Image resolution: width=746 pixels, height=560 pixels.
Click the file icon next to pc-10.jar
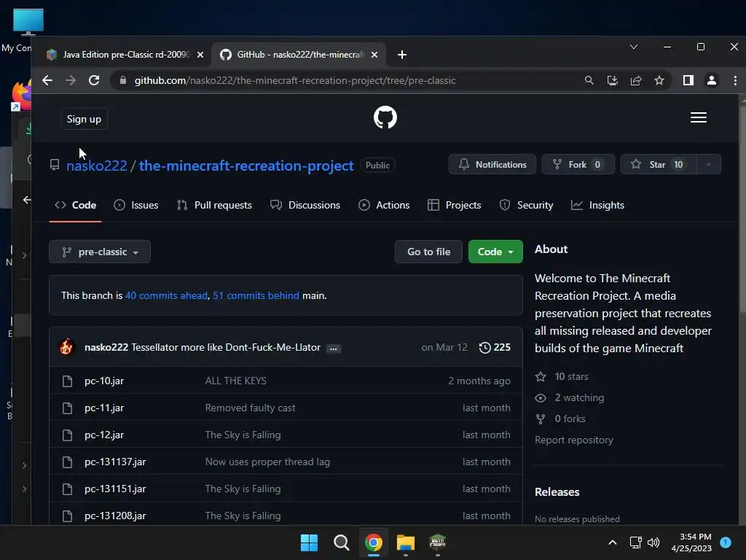(x=68, y=381)
